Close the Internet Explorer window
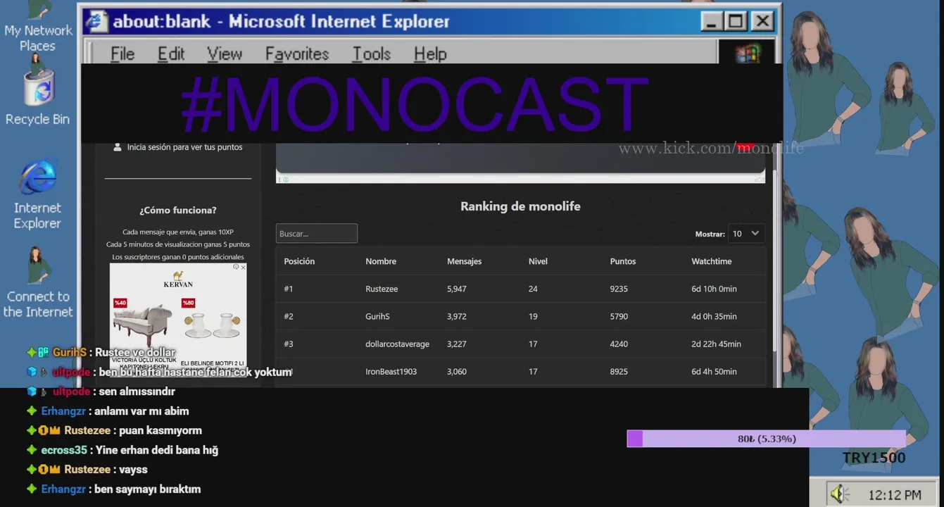Viewport: 944px width, 507px height. click(762, 21)
